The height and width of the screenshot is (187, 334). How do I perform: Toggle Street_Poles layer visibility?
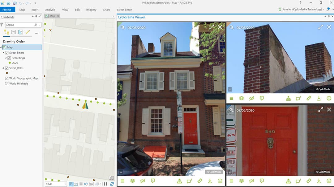pyautogui.click(x=6, y=68)
